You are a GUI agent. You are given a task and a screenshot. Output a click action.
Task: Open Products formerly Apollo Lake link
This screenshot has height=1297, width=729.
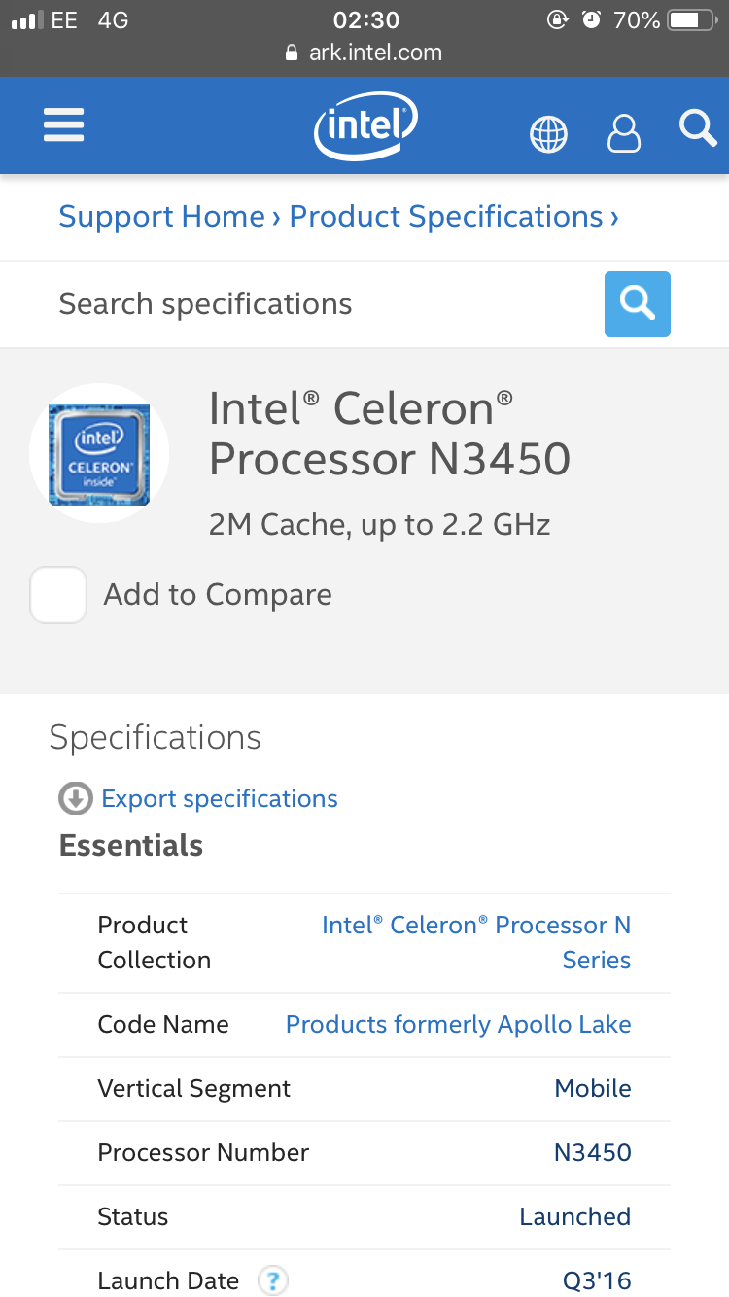click(x=458, y=1024)
